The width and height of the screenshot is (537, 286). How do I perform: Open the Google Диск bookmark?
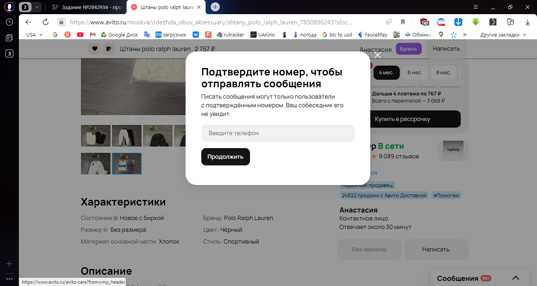(120, 35)
